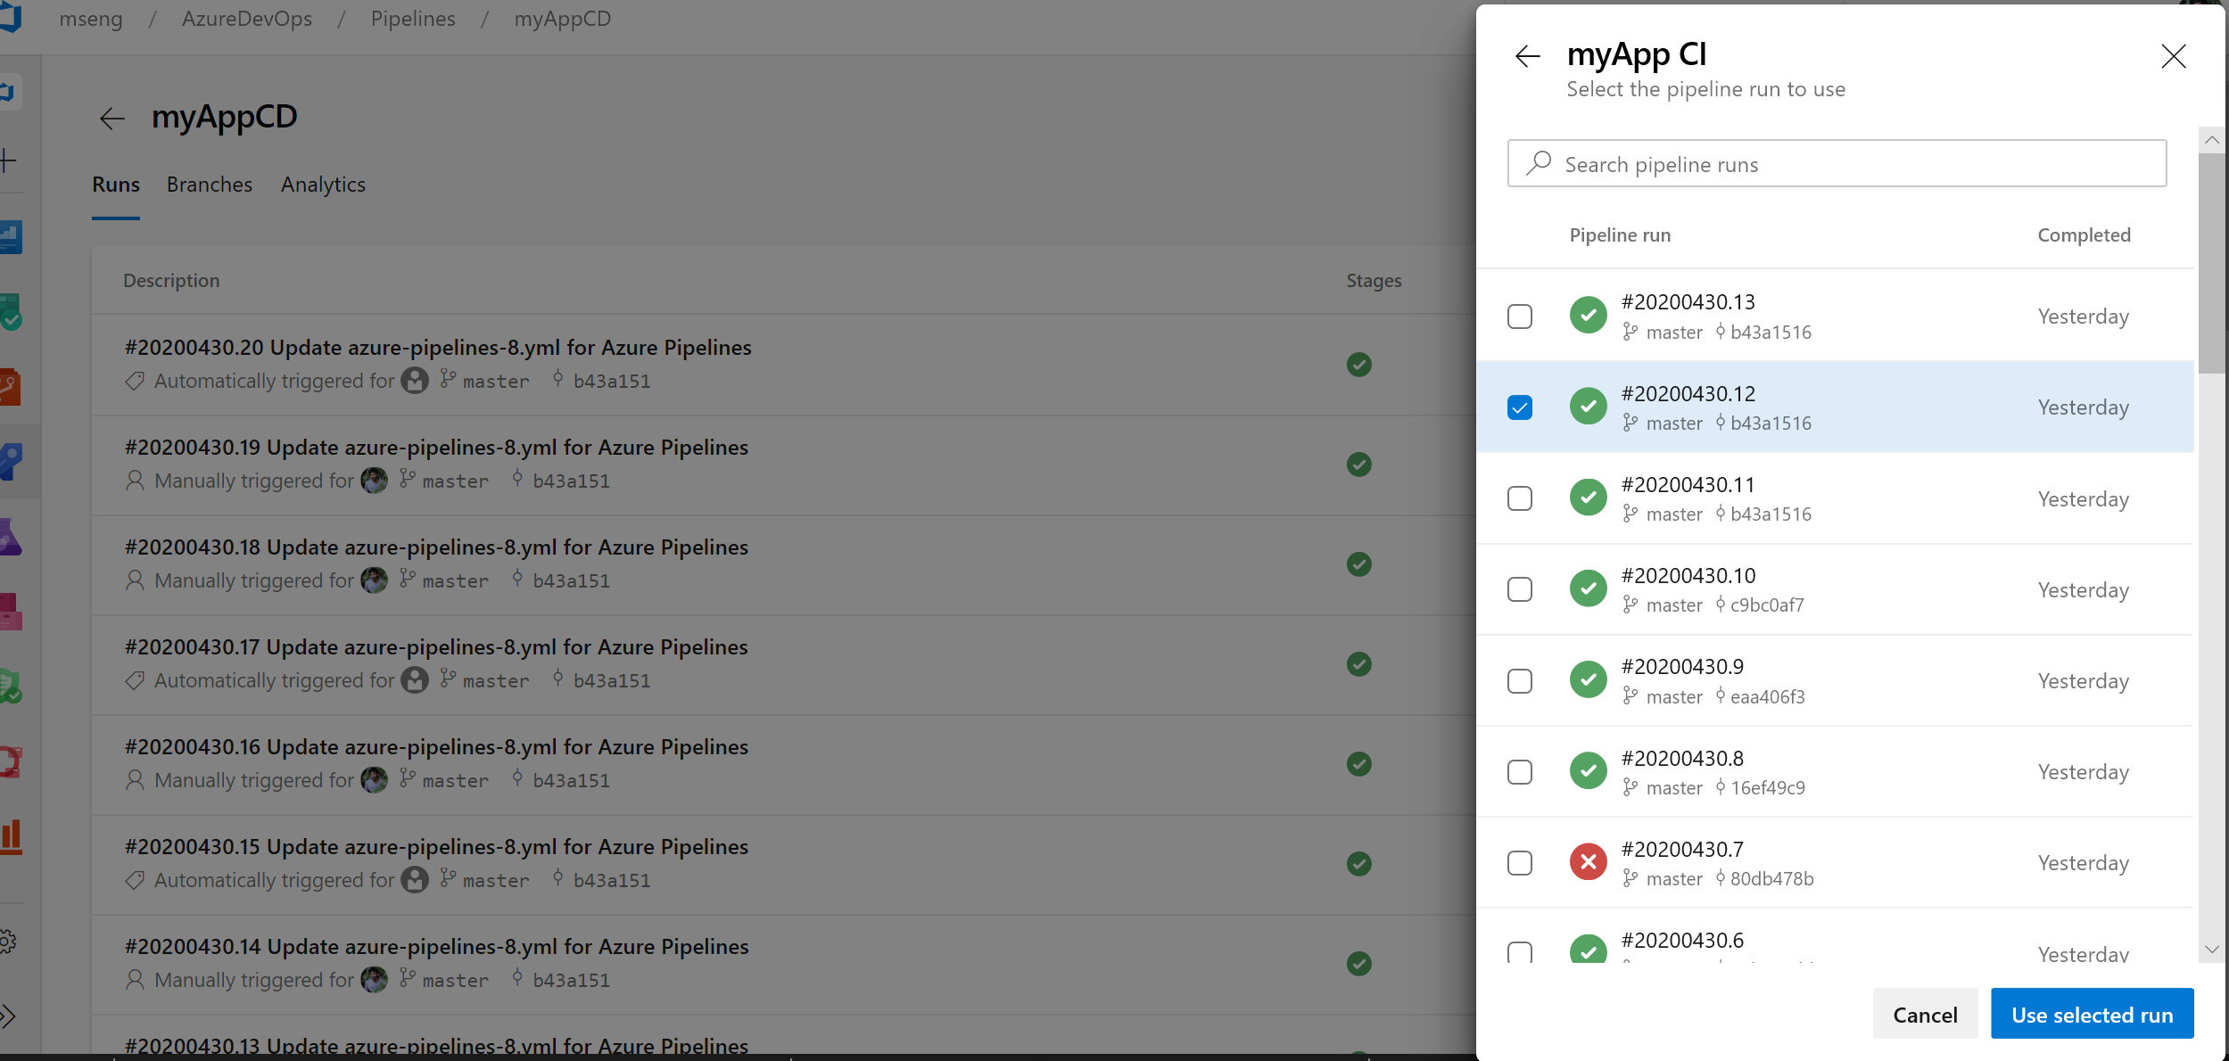Select pipeline run #20200430.12 checkbox
This screenshot has height=1061, width=2229.
pos(1518,407)
